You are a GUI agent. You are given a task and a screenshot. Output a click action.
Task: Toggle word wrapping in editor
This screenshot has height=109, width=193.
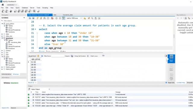99,18
